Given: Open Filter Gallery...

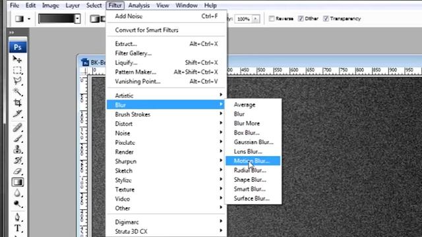Looking at the screenshot, I should point(166,53).
